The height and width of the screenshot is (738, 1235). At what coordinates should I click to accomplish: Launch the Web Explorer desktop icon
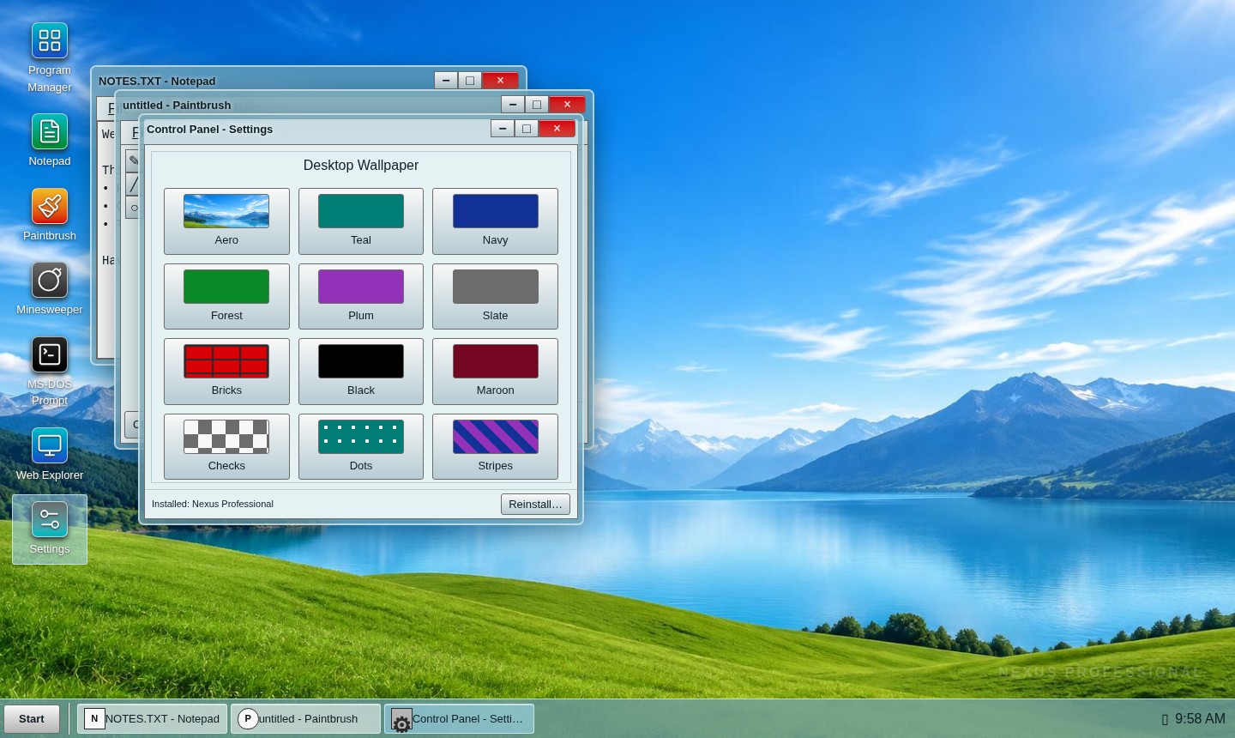click(50, 455)
